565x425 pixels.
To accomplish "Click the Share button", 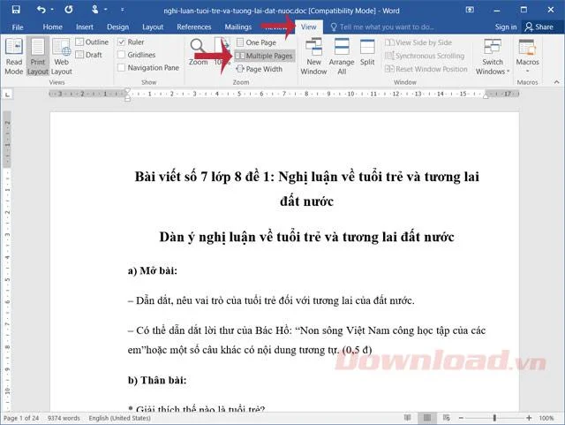I will [x=539, y=27].
